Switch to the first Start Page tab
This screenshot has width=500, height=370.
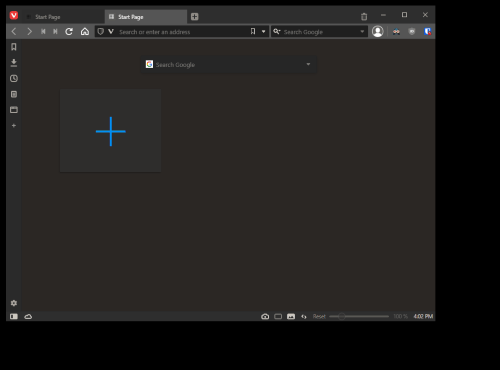[x=63, y=17]
